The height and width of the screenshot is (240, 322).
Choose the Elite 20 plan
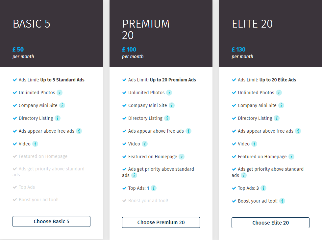point(270,223)
